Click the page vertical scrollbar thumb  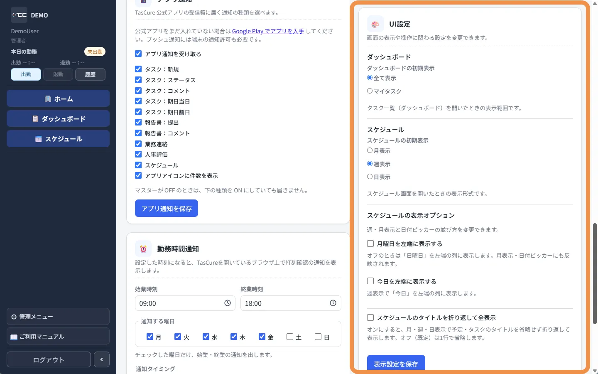tap(595, 273)
